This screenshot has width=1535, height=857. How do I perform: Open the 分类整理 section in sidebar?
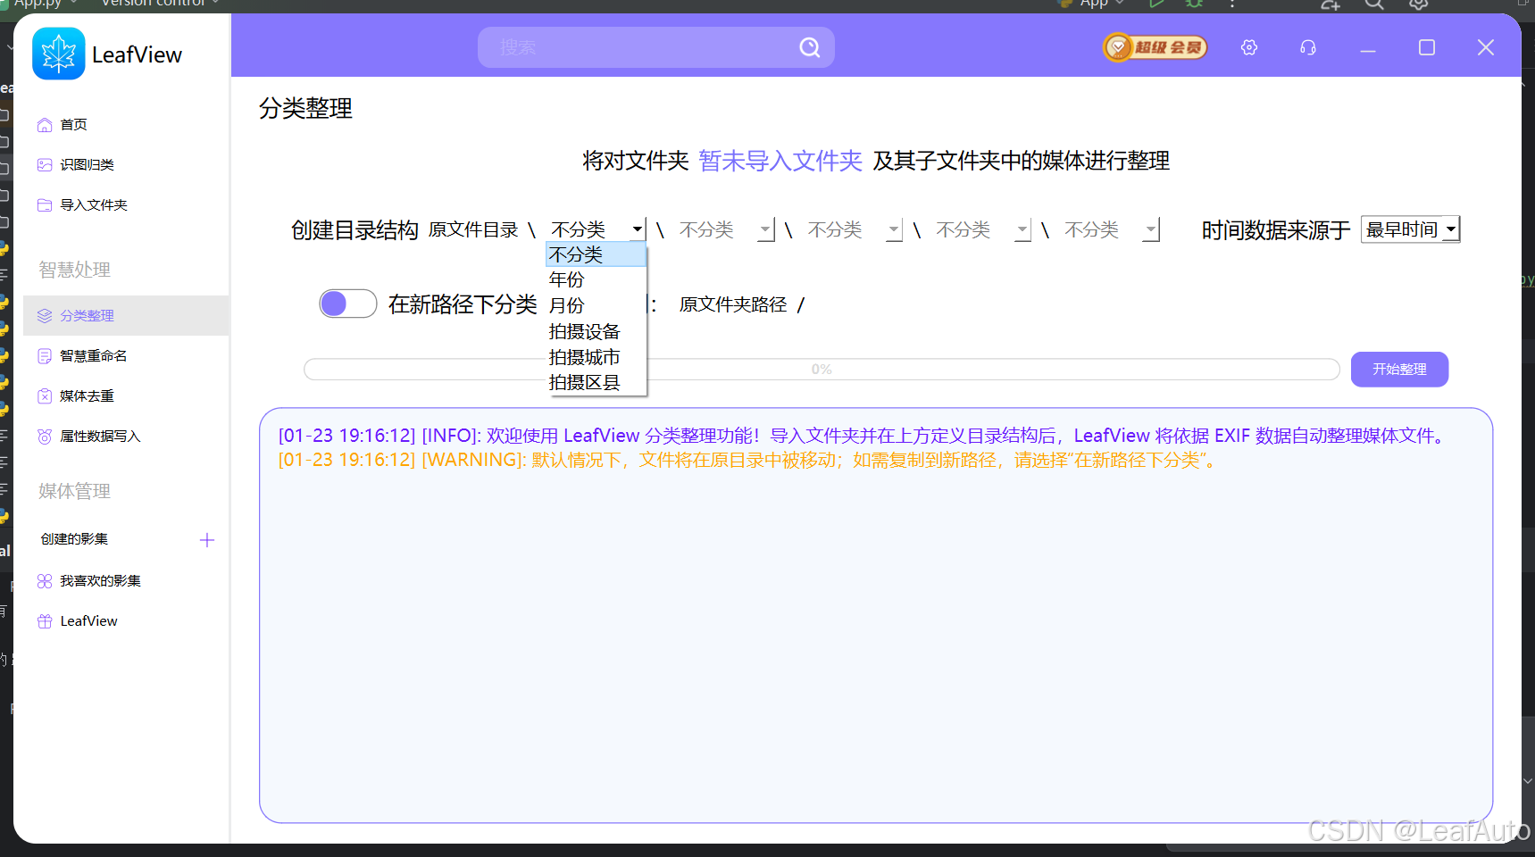click(86, 315)
